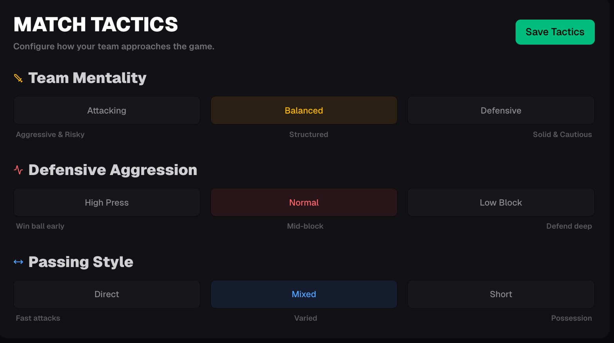The height and width of the screenshot is (343, 614).
Task: Click the Defend deep caption
Action: tap(569, 226)
